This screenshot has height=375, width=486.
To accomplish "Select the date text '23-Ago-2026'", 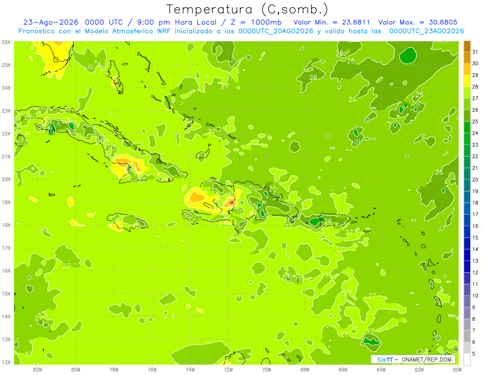I will [51, 22].
